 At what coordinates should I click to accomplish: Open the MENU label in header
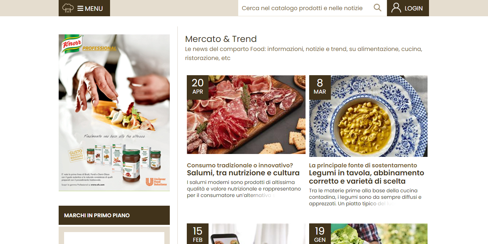click(x=94, y=8)
